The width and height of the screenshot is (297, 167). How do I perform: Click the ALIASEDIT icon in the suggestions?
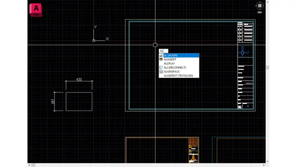(x=161, y=59)
